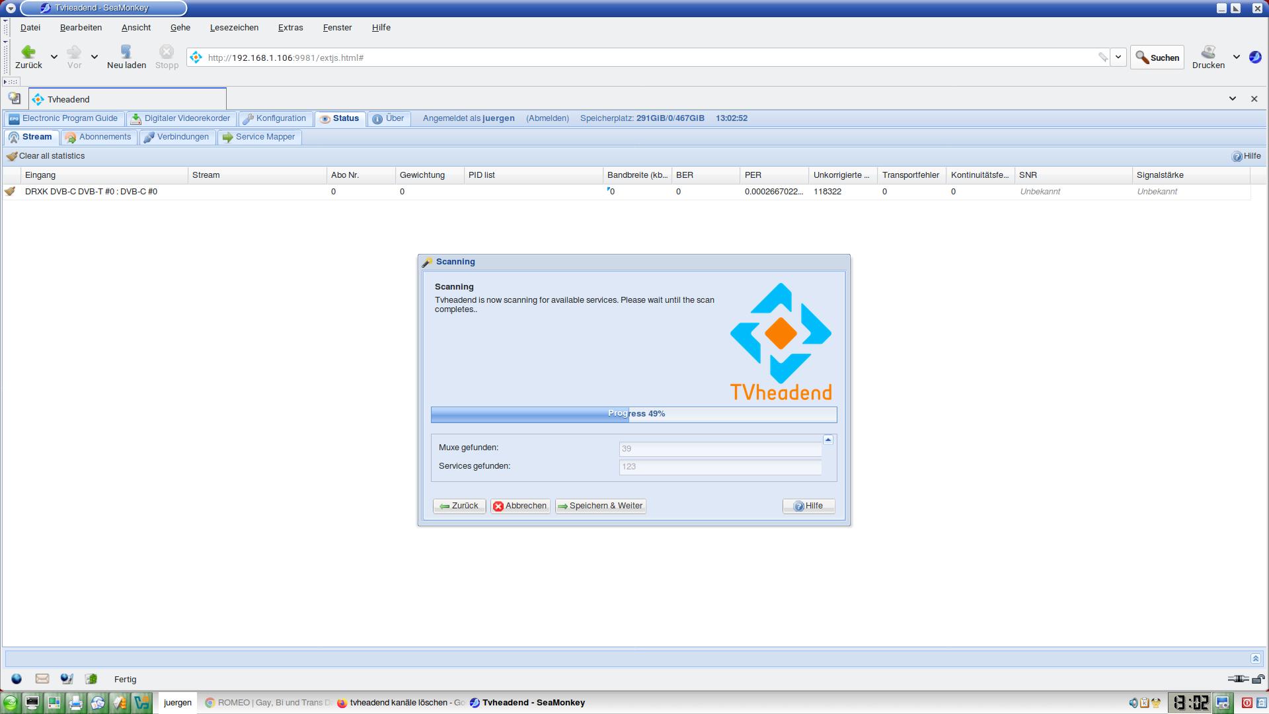Open the Lesezeichen menu
1269x714 pixels.
[x=234, y=27]
